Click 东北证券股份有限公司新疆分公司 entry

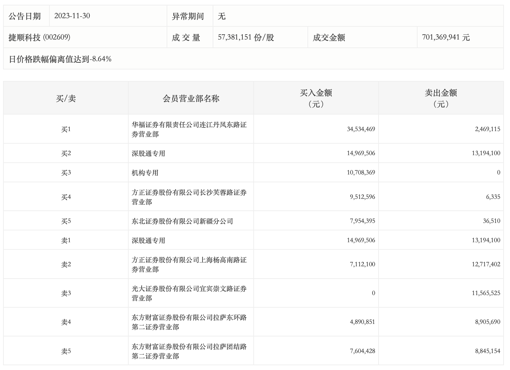click(182, 221)
